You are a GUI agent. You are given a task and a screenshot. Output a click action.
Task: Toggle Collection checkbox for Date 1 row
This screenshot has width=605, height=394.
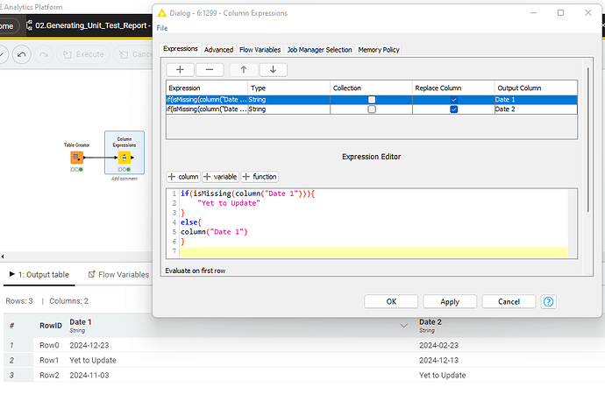point(372,100)
